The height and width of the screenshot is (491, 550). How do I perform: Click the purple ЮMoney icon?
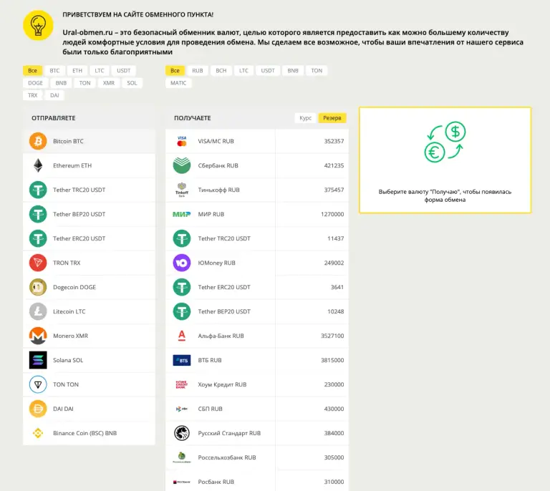182,263
